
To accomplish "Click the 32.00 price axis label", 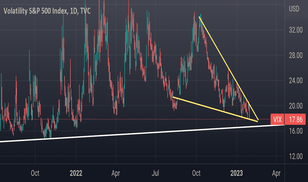I will [296, 30].
